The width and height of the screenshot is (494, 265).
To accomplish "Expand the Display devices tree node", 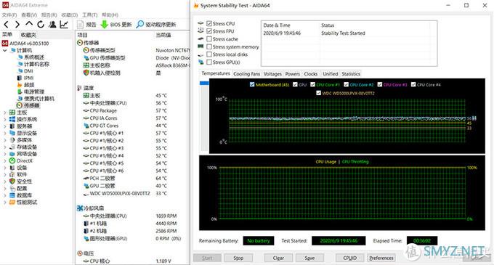I will pyautogui.click(x=5, y=133).
